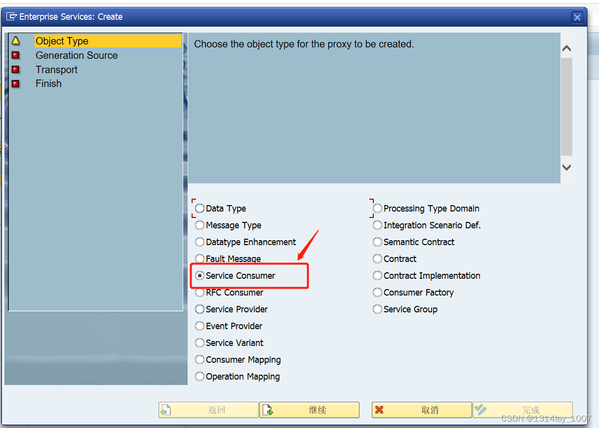The image size is (599, 428).
Task: Select the Event Provider option
Action: 200,326
